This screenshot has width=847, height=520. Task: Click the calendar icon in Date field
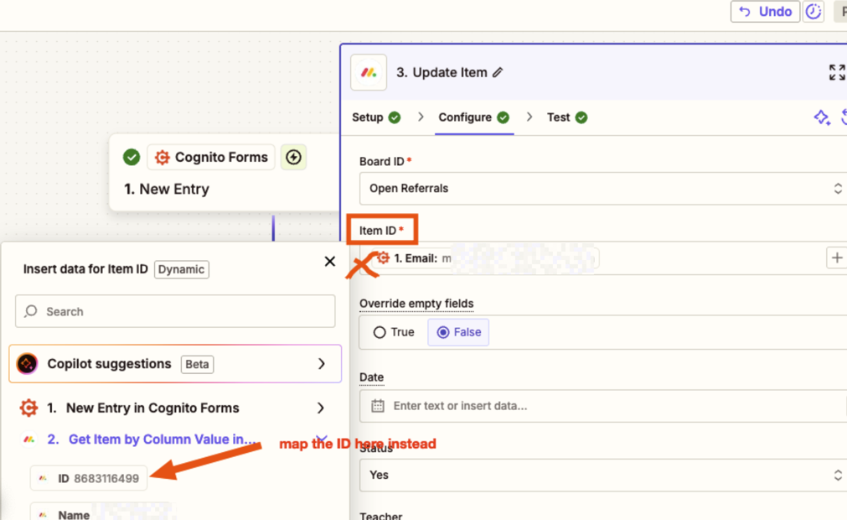[x=378, y=406]
